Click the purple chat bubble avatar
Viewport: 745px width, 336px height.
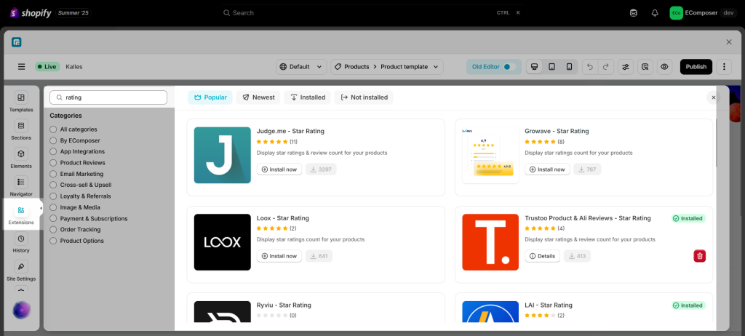click(x=21, y=310)
